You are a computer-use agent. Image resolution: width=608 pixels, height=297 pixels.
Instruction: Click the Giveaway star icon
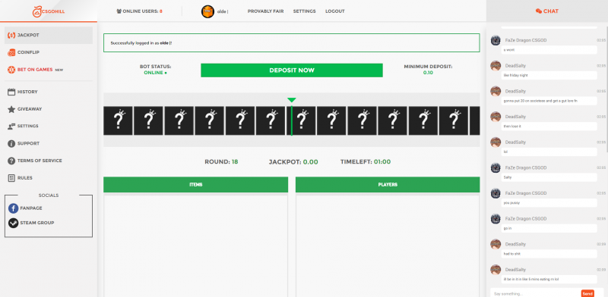tap(11, 109)
